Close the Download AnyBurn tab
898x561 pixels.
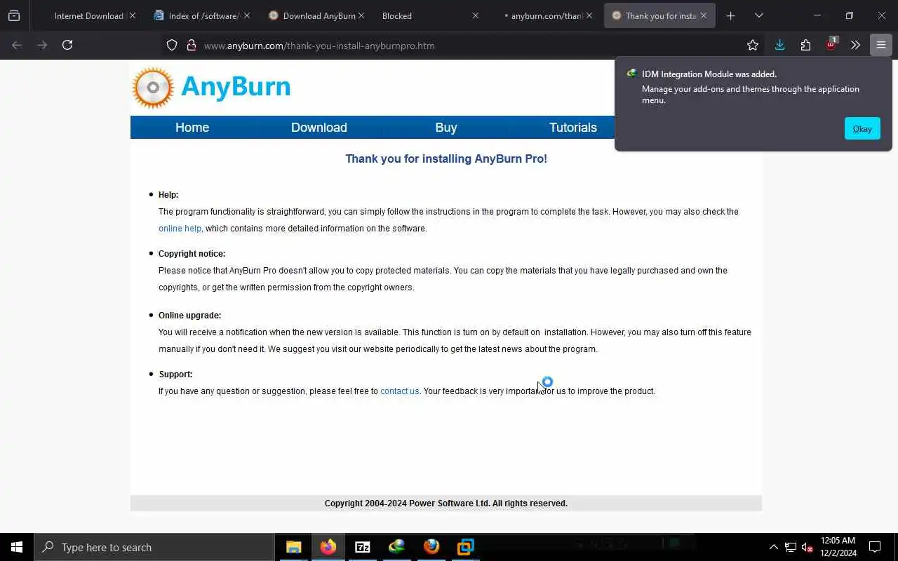(x=361, y=15)
